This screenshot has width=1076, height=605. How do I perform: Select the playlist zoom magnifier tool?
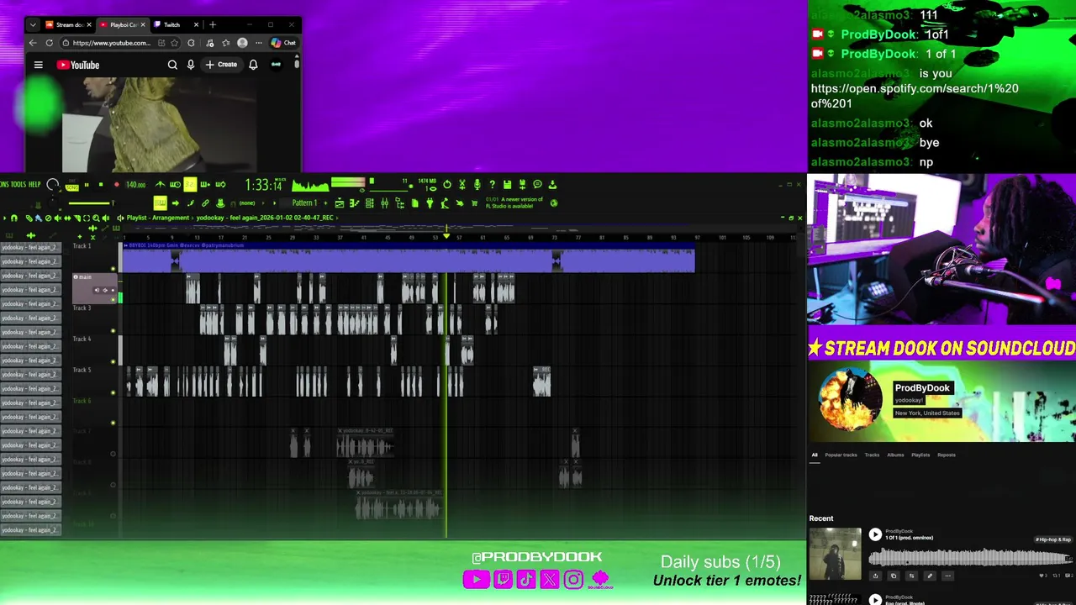point(96,218)
